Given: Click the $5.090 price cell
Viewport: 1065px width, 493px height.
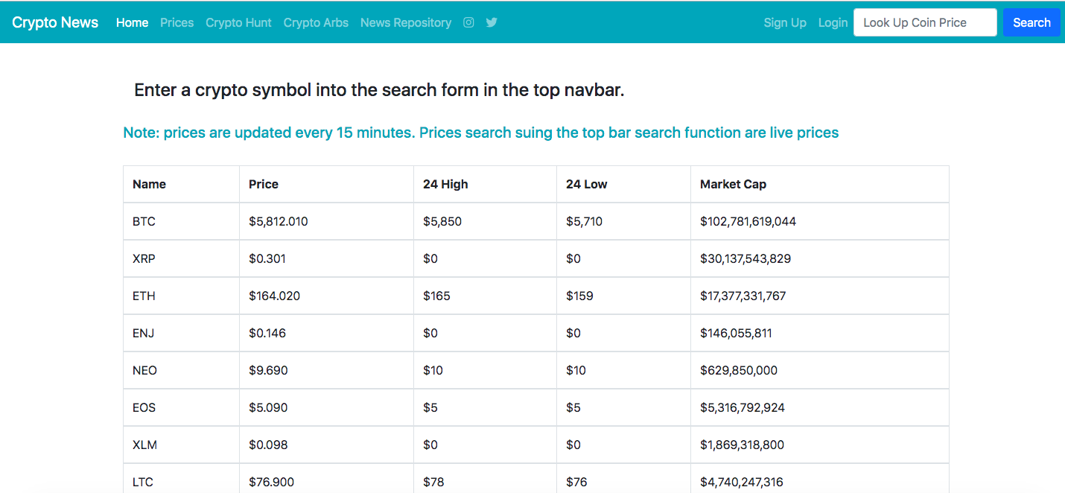Looking at the screenshot, I should pos(326,407).
